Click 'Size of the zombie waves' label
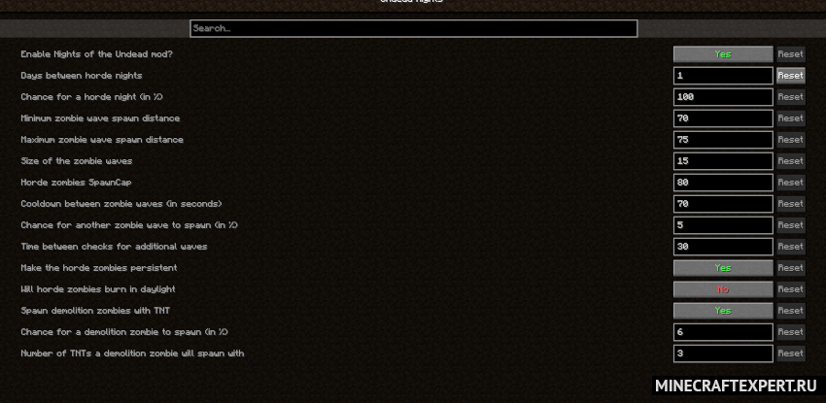The image size is (826, 403). tap(77, 161)
